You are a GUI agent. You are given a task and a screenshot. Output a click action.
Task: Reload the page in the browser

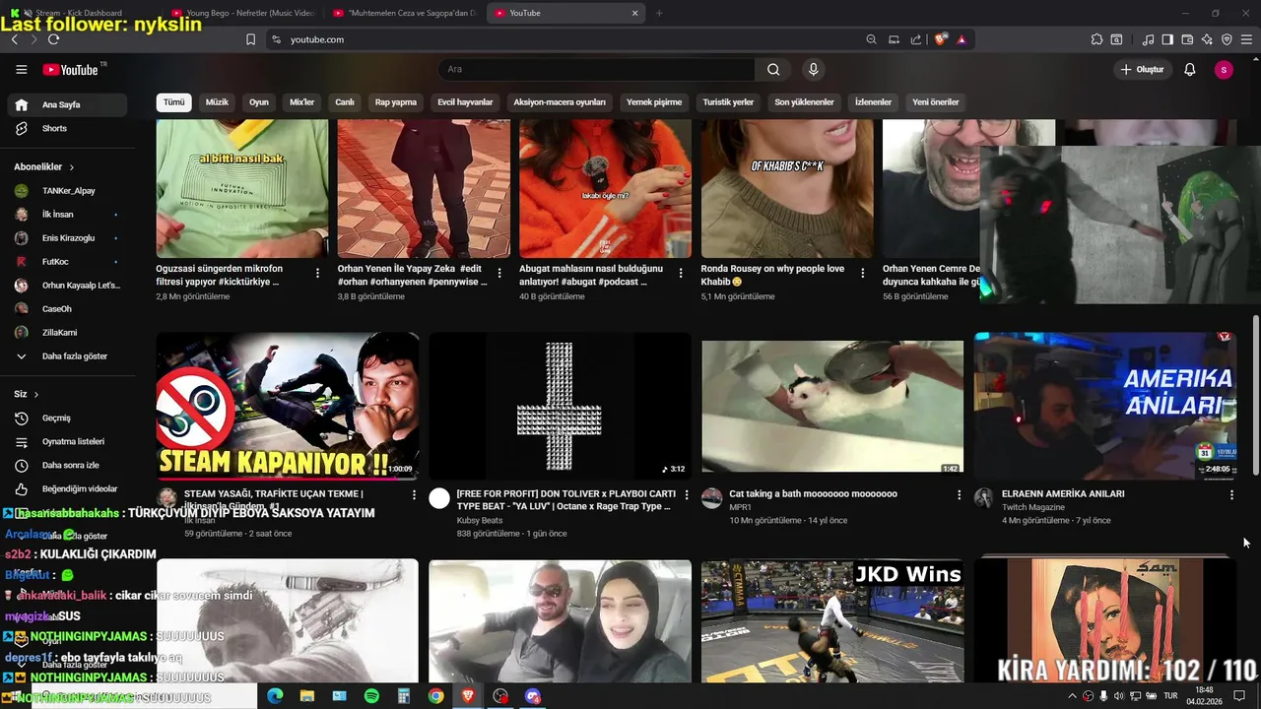click(x=53, y=39)
